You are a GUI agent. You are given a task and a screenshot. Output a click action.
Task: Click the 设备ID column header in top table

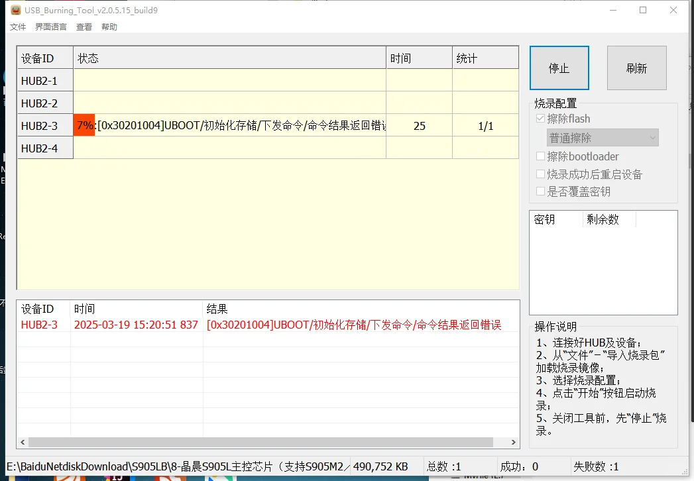(x=45, y=58)
